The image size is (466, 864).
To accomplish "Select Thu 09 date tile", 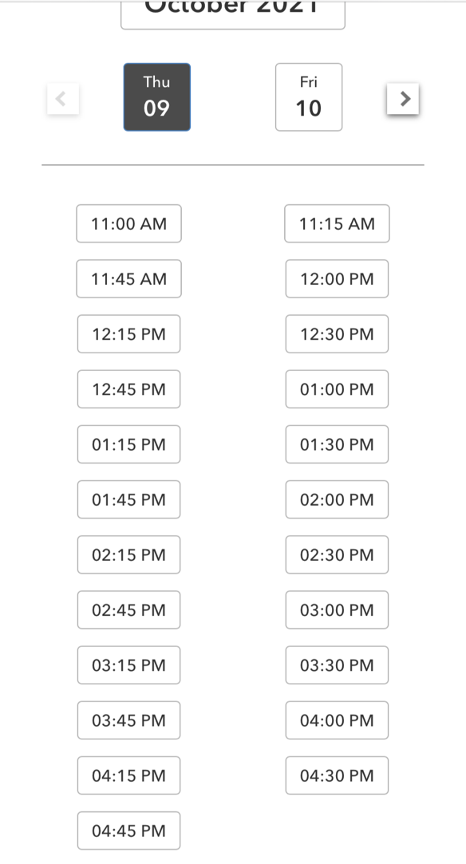I will click(157, 97).
